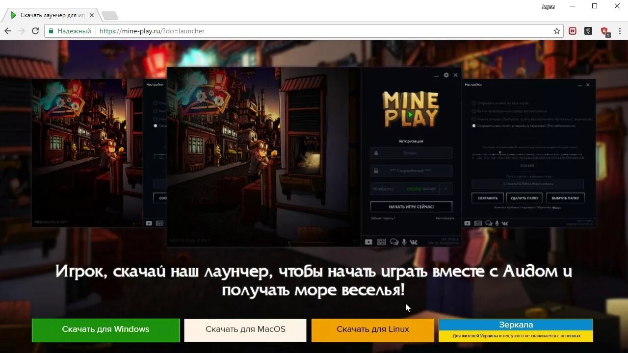Click the memory slider handle in right Настройки window
The height and width of the screenshot is (353, 628).
pyautogui.click(x=500, y=153)
